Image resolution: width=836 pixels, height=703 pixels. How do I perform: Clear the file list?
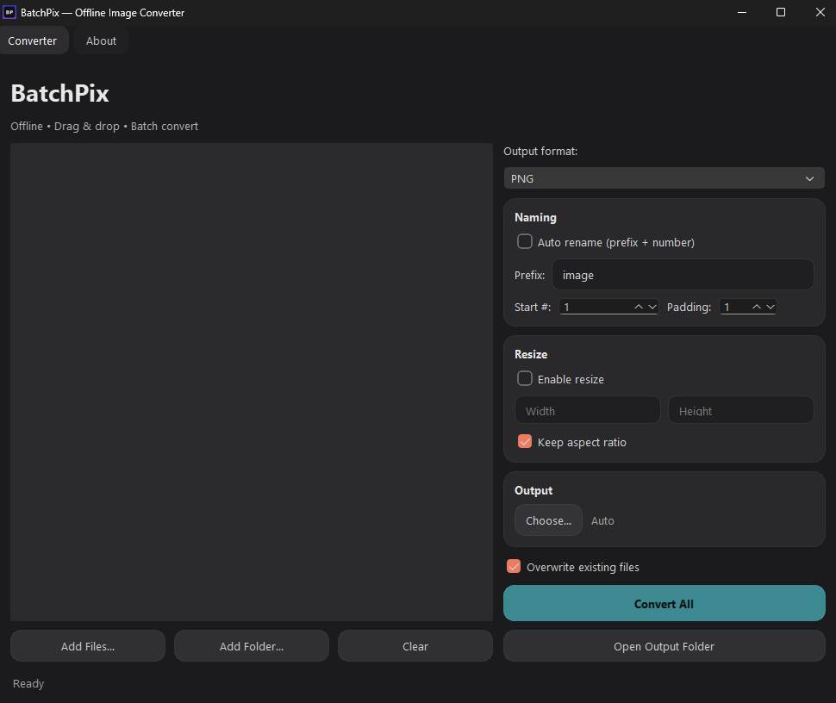[x=415, y=646]
